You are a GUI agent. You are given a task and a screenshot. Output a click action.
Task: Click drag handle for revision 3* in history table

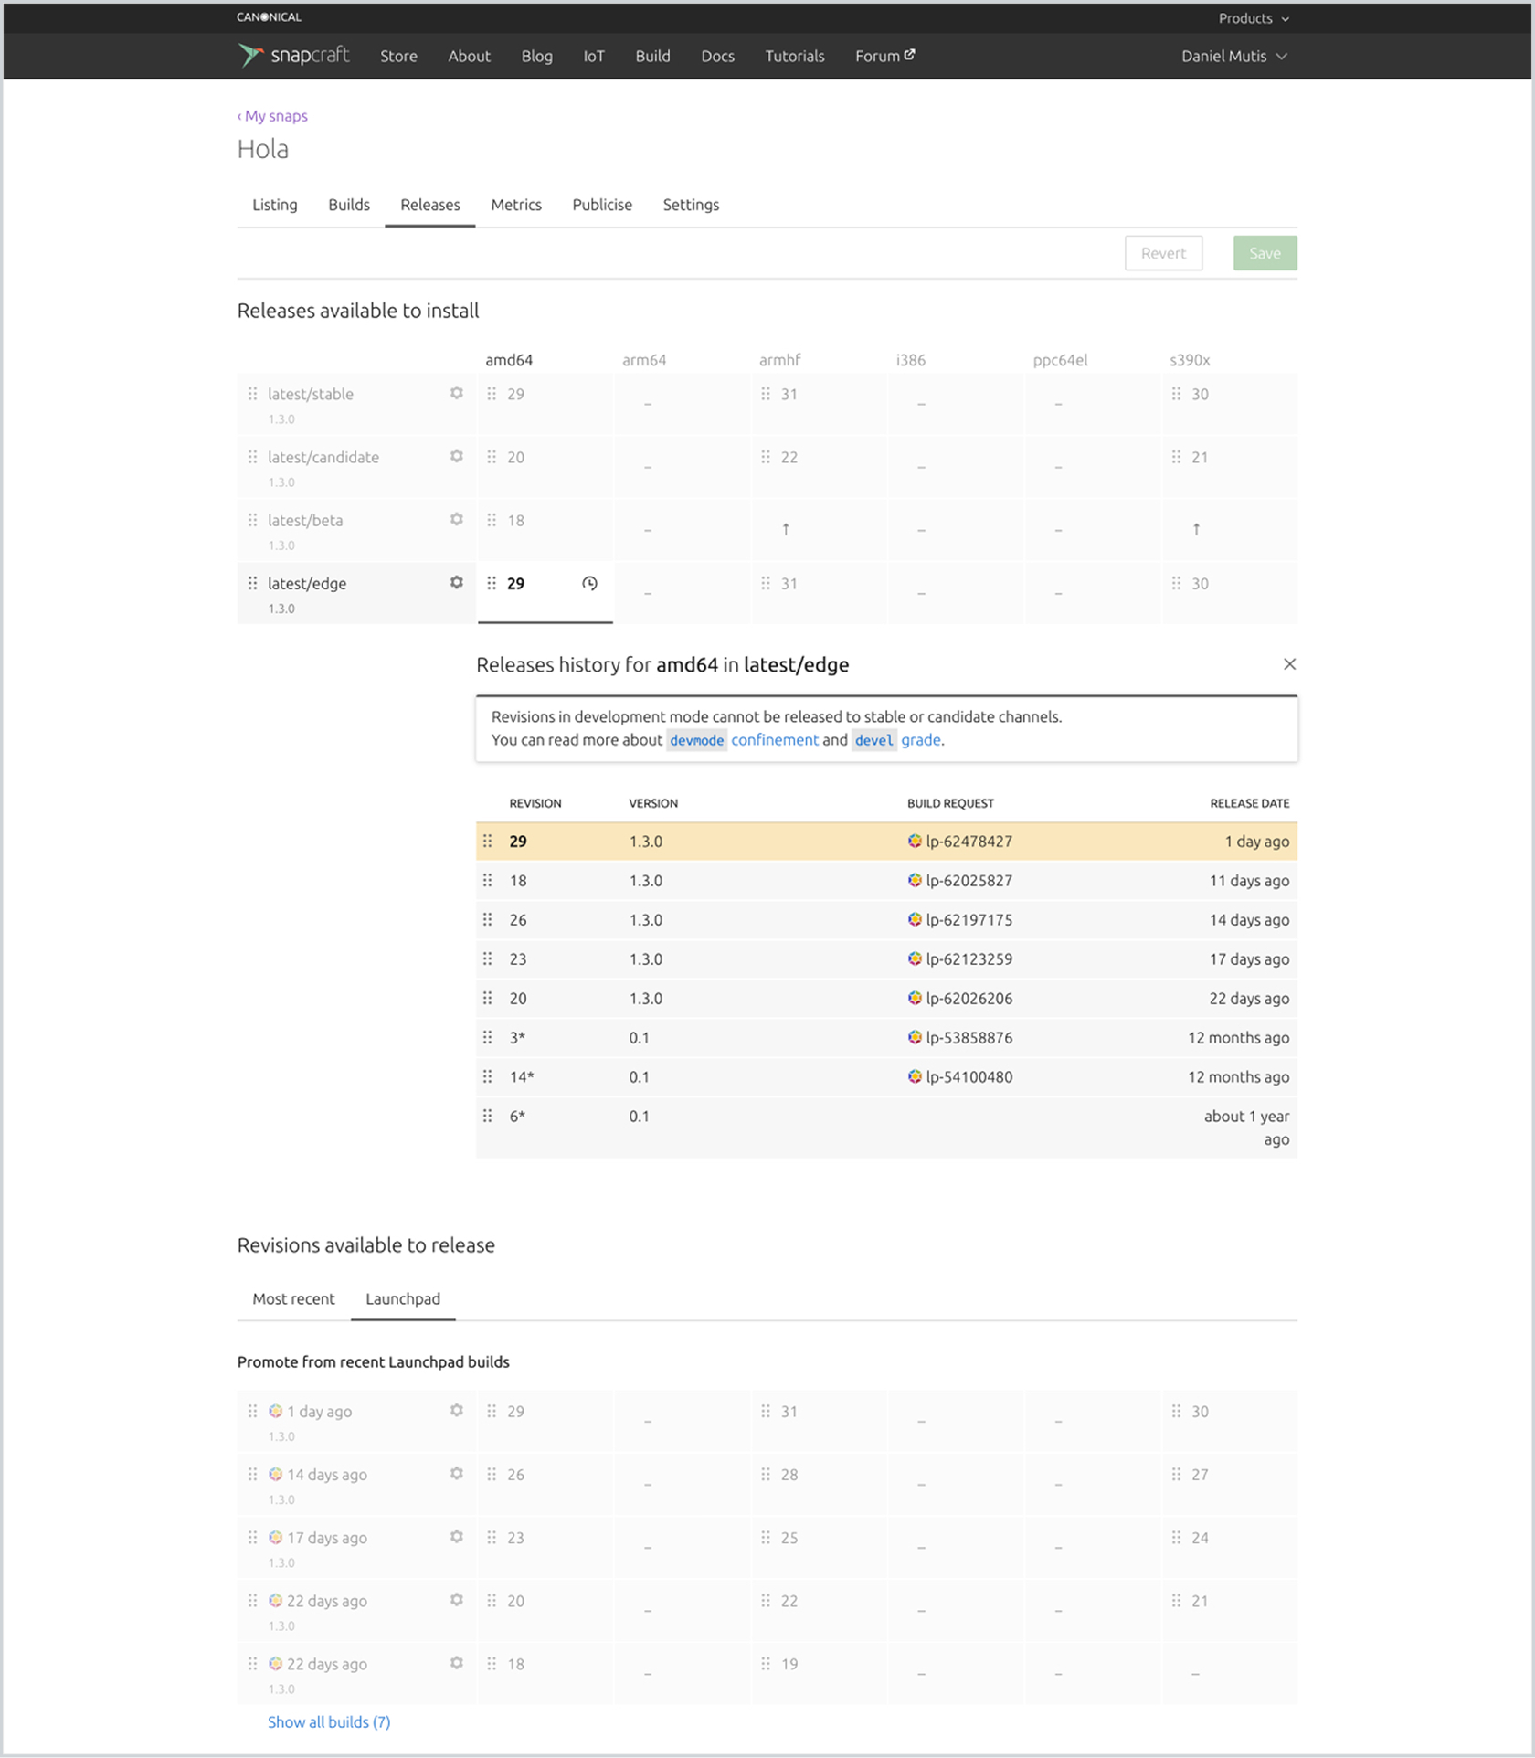pyautogui.click(x=488, y=1037)
